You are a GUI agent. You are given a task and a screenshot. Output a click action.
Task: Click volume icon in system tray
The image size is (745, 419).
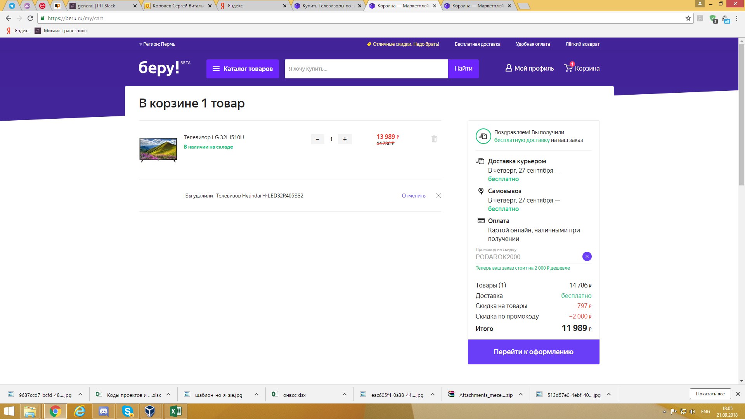(x=692, y=412)
